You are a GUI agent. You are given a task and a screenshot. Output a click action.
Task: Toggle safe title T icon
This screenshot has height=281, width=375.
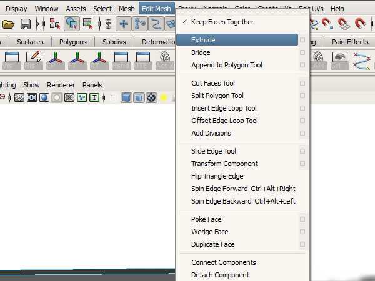click(94, 97)
